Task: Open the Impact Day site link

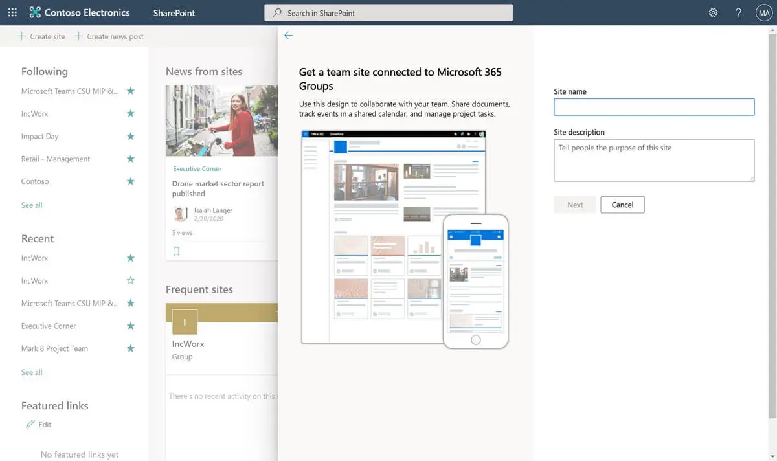Action: pos(39,137)
